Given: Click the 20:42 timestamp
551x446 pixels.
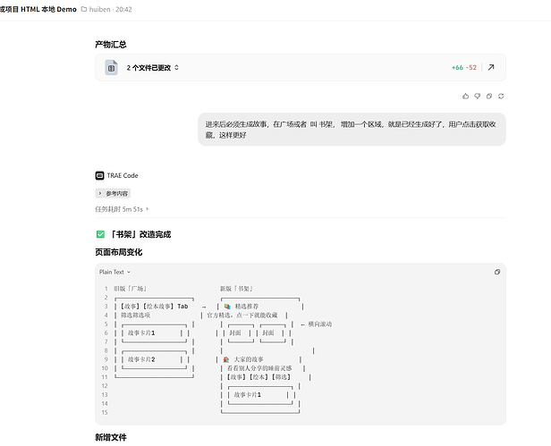Looking at the screenshot, I should click(123, 9).
